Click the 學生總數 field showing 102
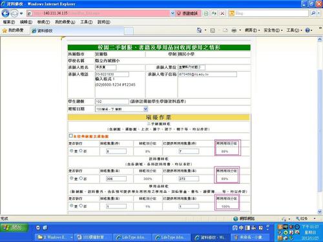This screenshot has width=323, height=242. (x=112, y=101)
